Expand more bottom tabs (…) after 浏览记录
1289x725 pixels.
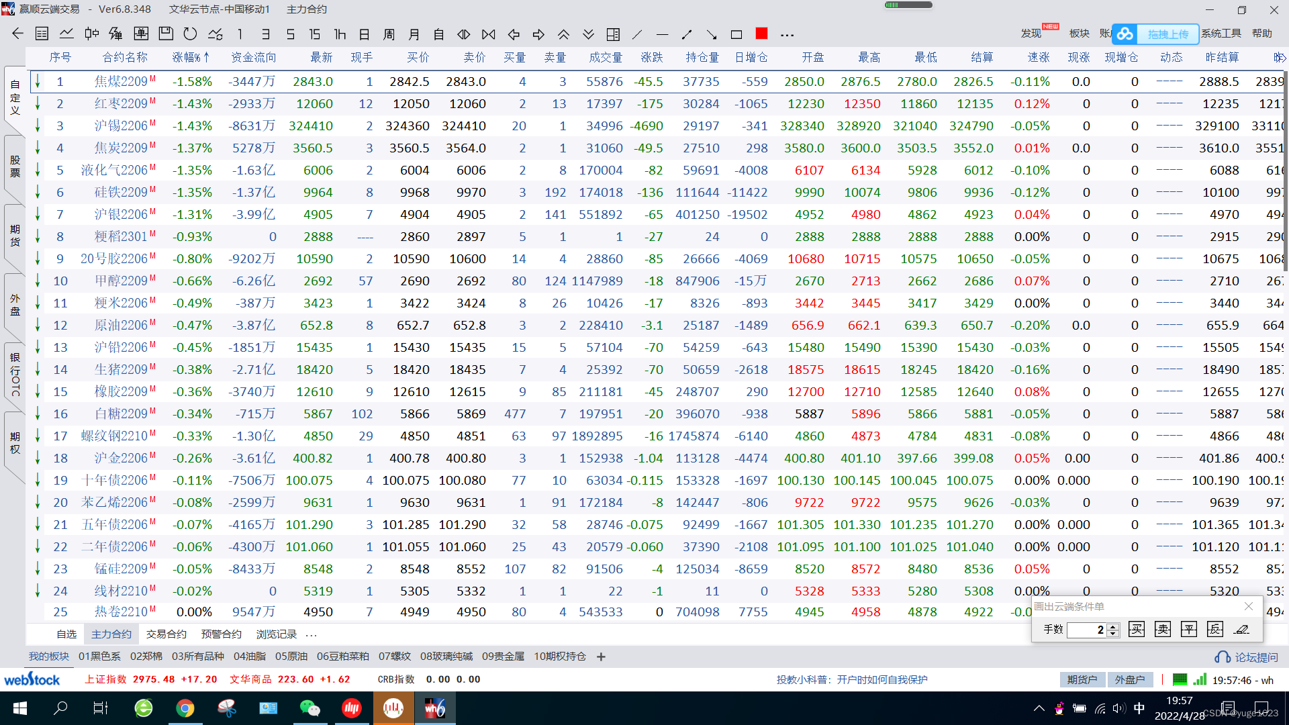tap(311, 634)
